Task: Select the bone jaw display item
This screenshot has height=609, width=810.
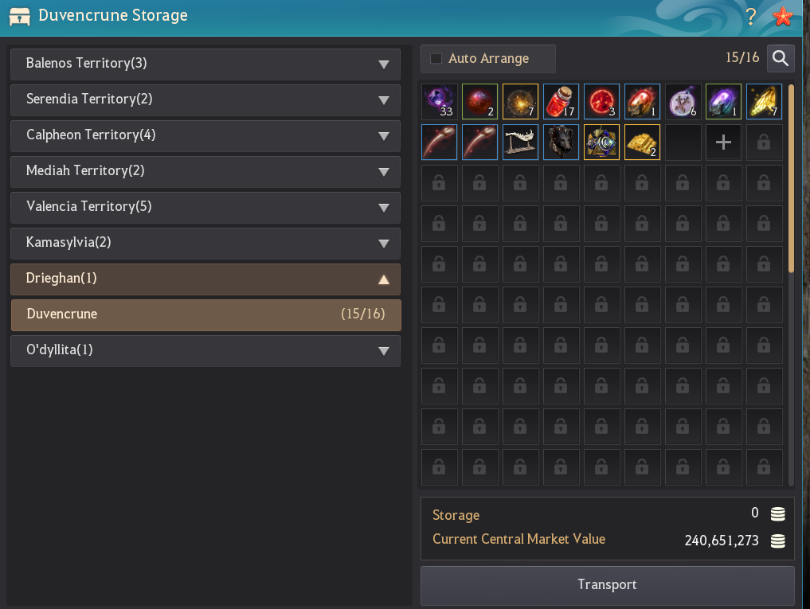Action: pyautogui.click(x=520, y=142)
